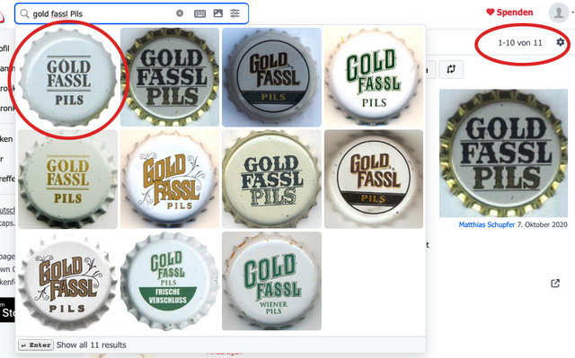Select the ornate gold script Gold Fassl cap
The height and width of the screenshot is (358, 575).
pyautogui.click(x=170, y=179)
